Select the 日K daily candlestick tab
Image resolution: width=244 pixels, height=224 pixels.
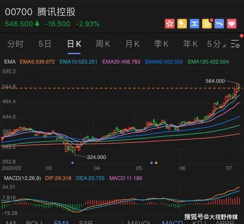pos(74,44)
